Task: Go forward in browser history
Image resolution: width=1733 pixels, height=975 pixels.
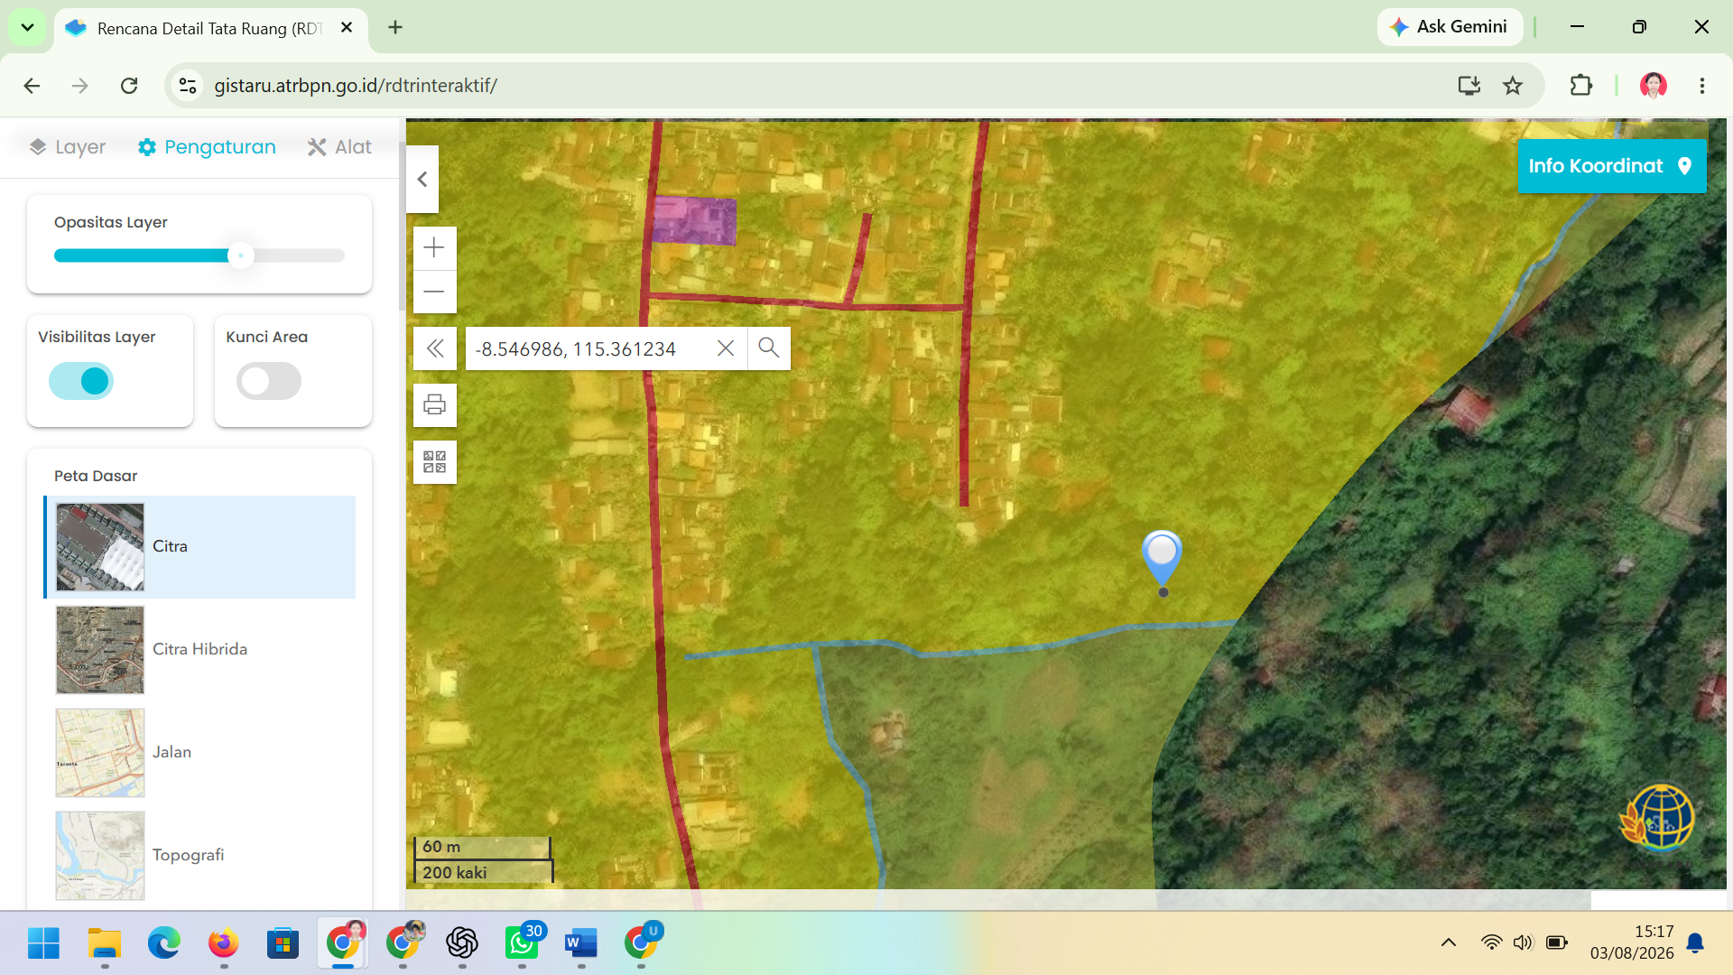Action: 80,86
